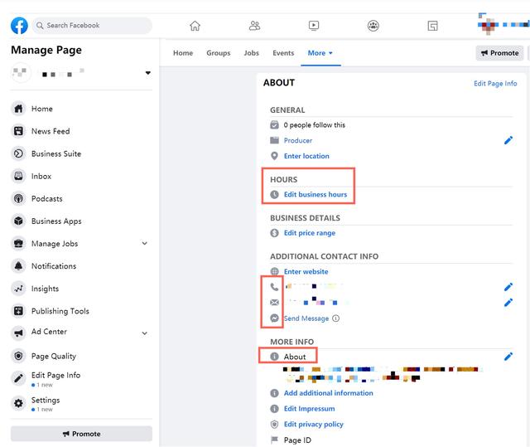Viewport: 530px width, 447px height.
Task: Click the Send Message link
Action: [x=306, y=318]
